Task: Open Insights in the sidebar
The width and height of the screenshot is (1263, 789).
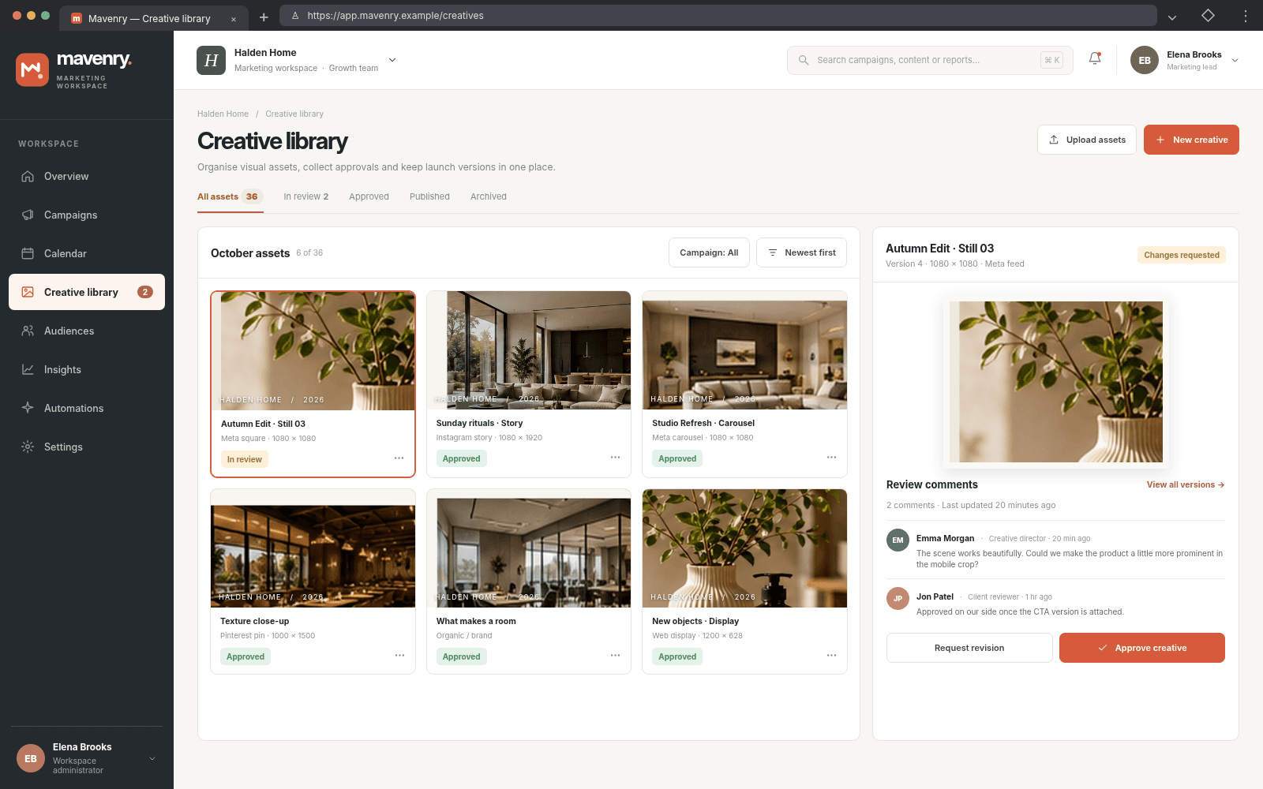Action: click(x=87, y=369)
